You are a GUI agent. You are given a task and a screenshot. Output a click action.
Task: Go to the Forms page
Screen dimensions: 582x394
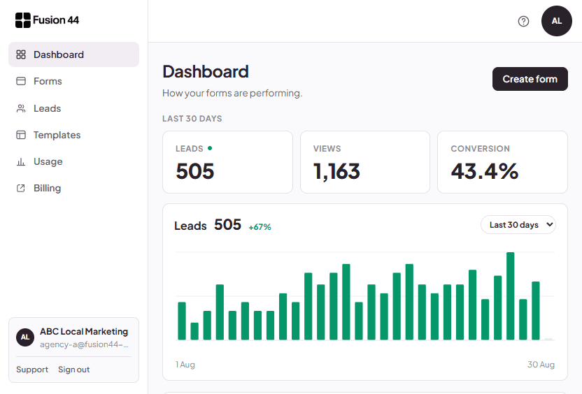74,81
